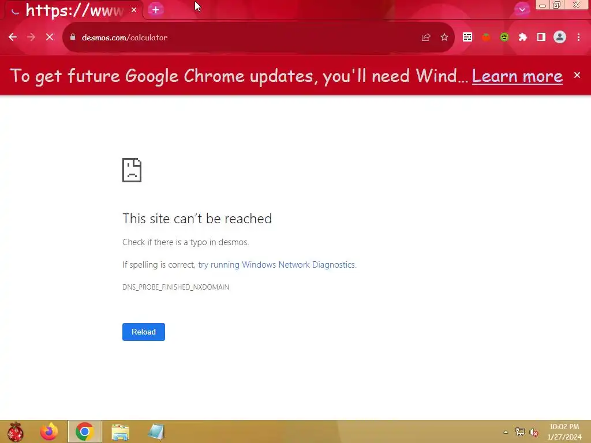This screenshot has height=443, width=591.
Task: Dismiss the Chrome update banner
Action: pos(577,75)
